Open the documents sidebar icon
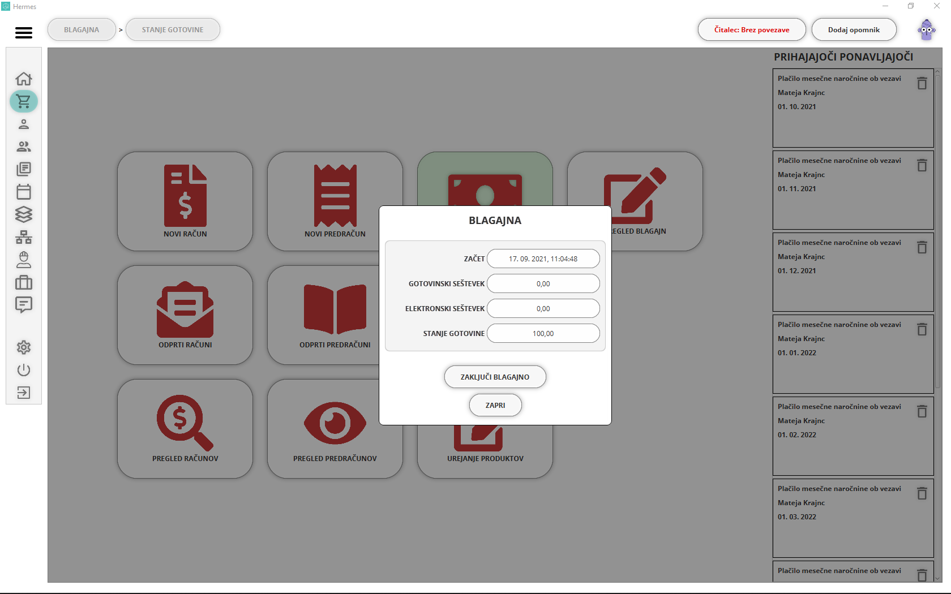 point(24,169)
